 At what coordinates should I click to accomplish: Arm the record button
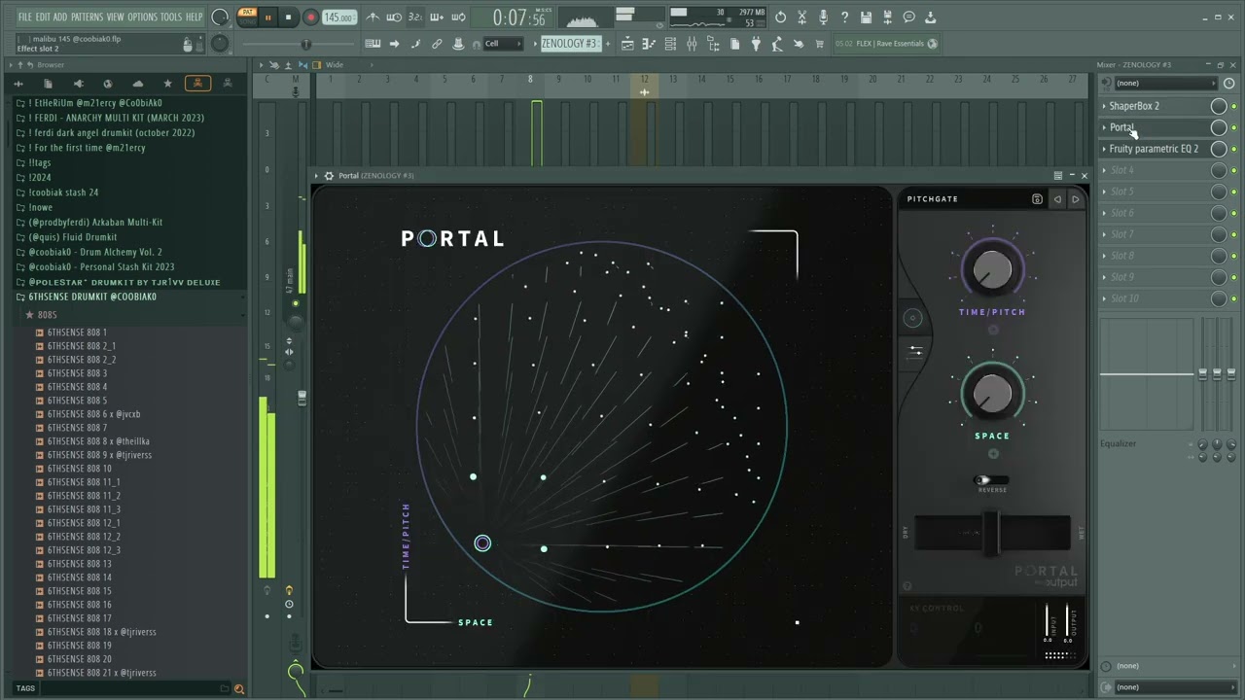(311, 17)
